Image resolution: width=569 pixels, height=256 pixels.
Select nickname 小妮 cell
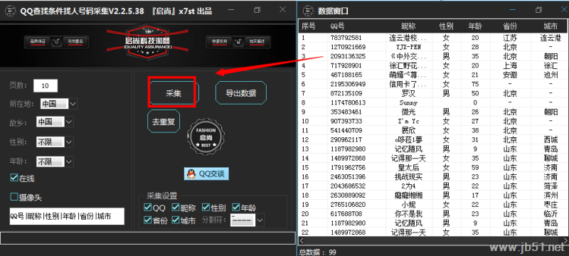tap(408, 205)
